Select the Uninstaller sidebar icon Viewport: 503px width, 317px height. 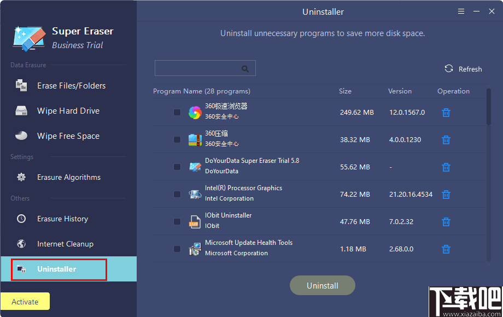coord(22,269)
